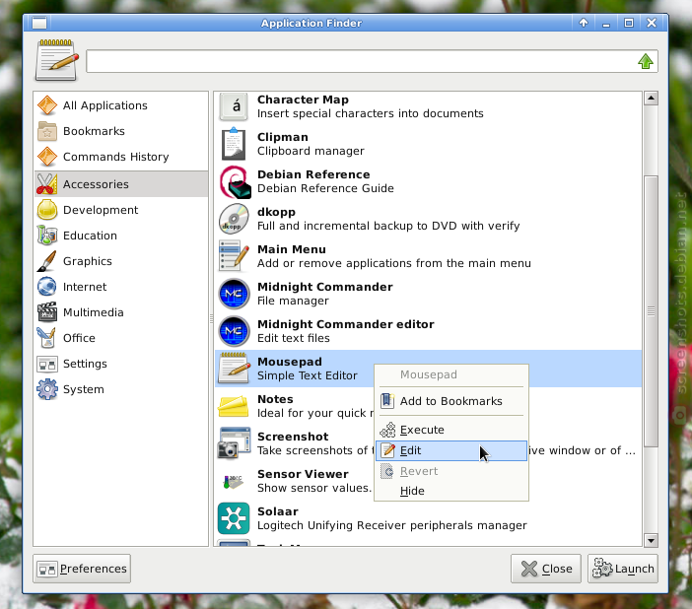
Task: Click the scrollbar up arrow
Action: click(651, 98)
